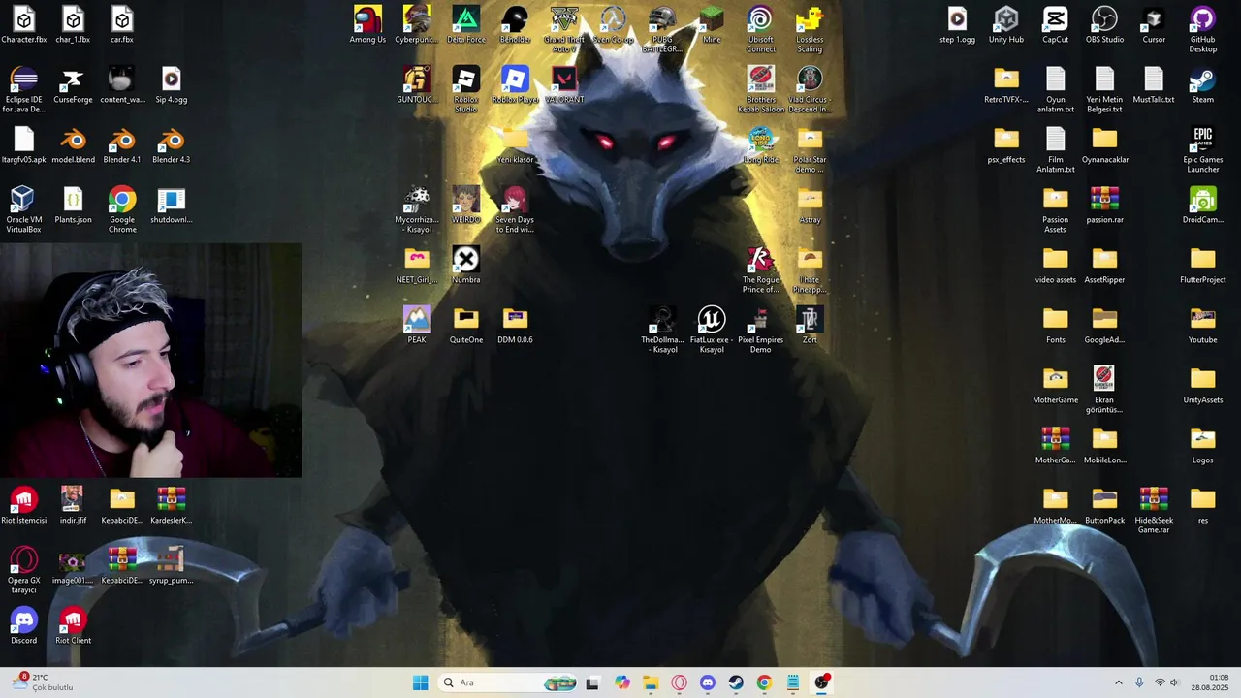Open Task View from taskbar

[592, 682]
